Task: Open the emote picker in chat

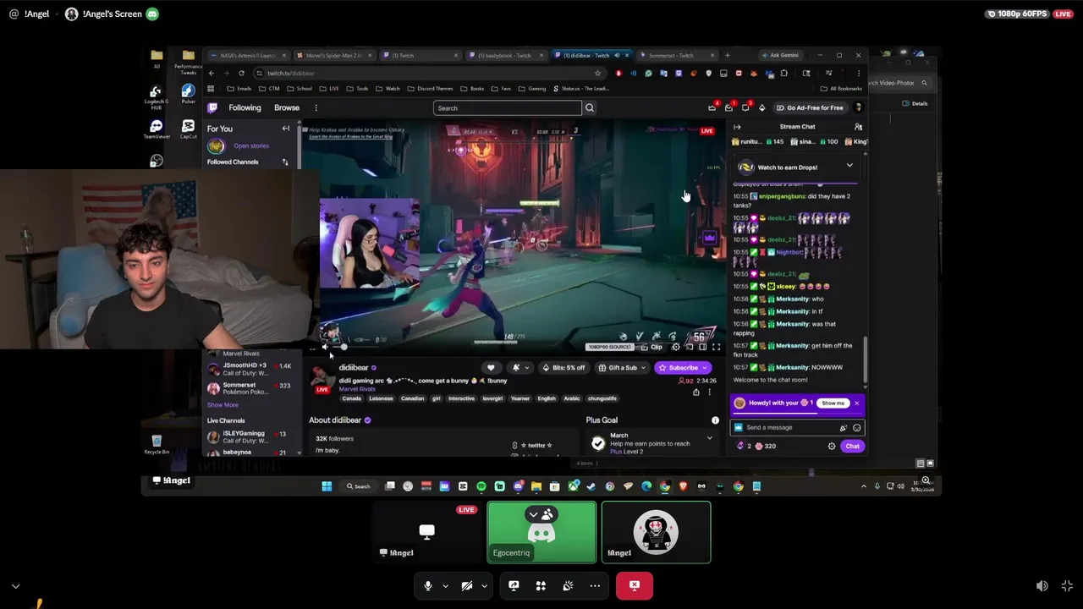Action: (856, 427)
